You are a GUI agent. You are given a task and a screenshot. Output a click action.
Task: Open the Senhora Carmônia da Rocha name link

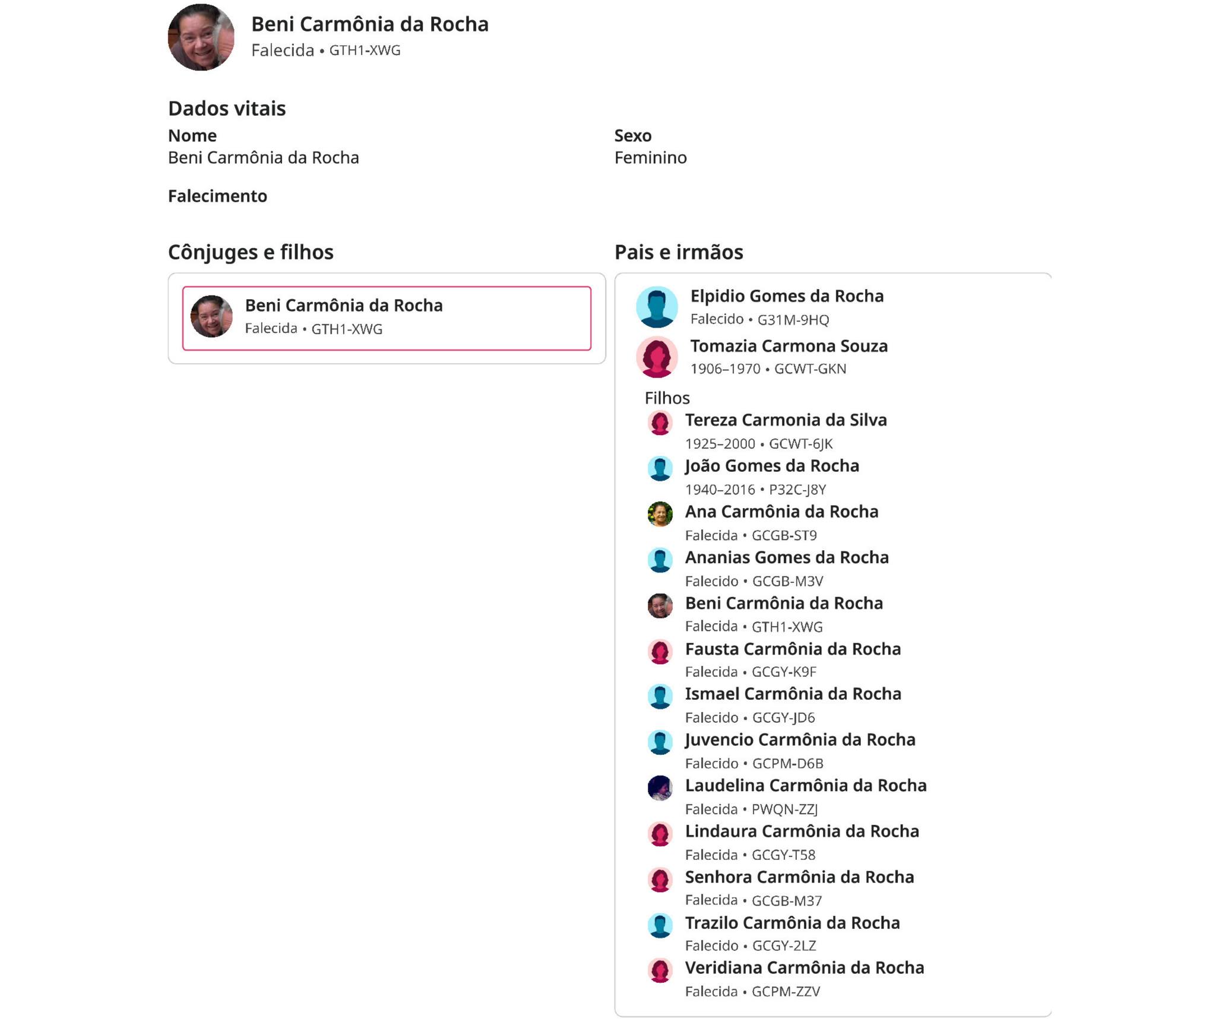pos(799,877)
